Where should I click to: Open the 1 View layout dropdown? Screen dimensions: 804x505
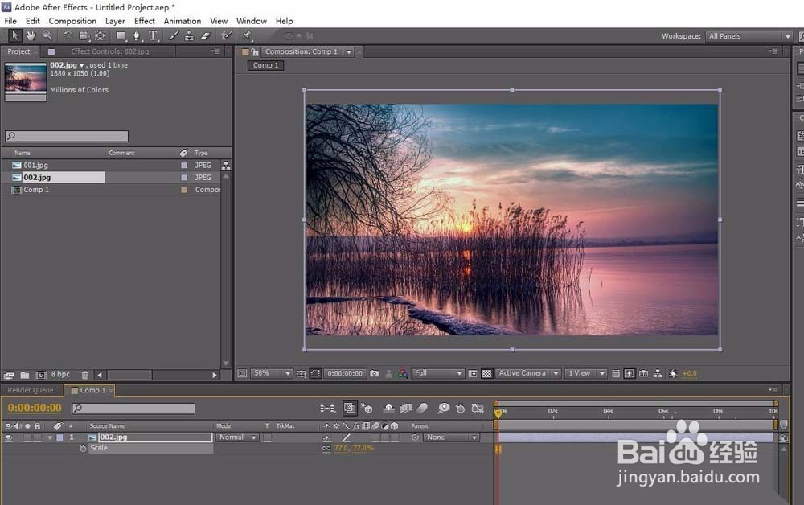tap(586, 373)
